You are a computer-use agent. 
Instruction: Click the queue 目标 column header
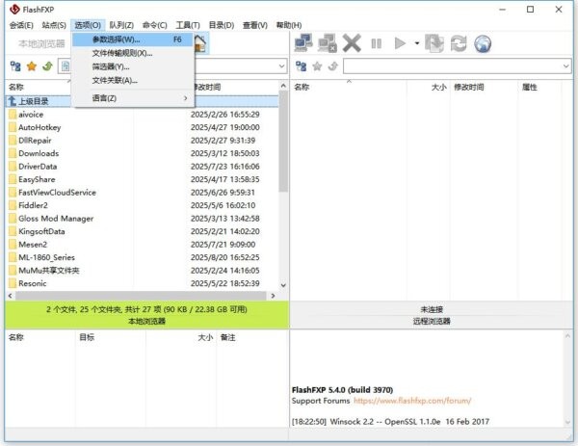110,337
